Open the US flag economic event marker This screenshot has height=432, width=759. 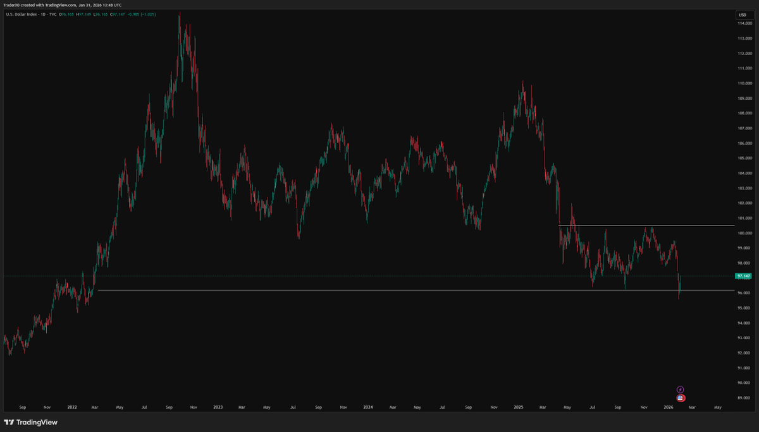pyautogui.click(x=681, y=398)
